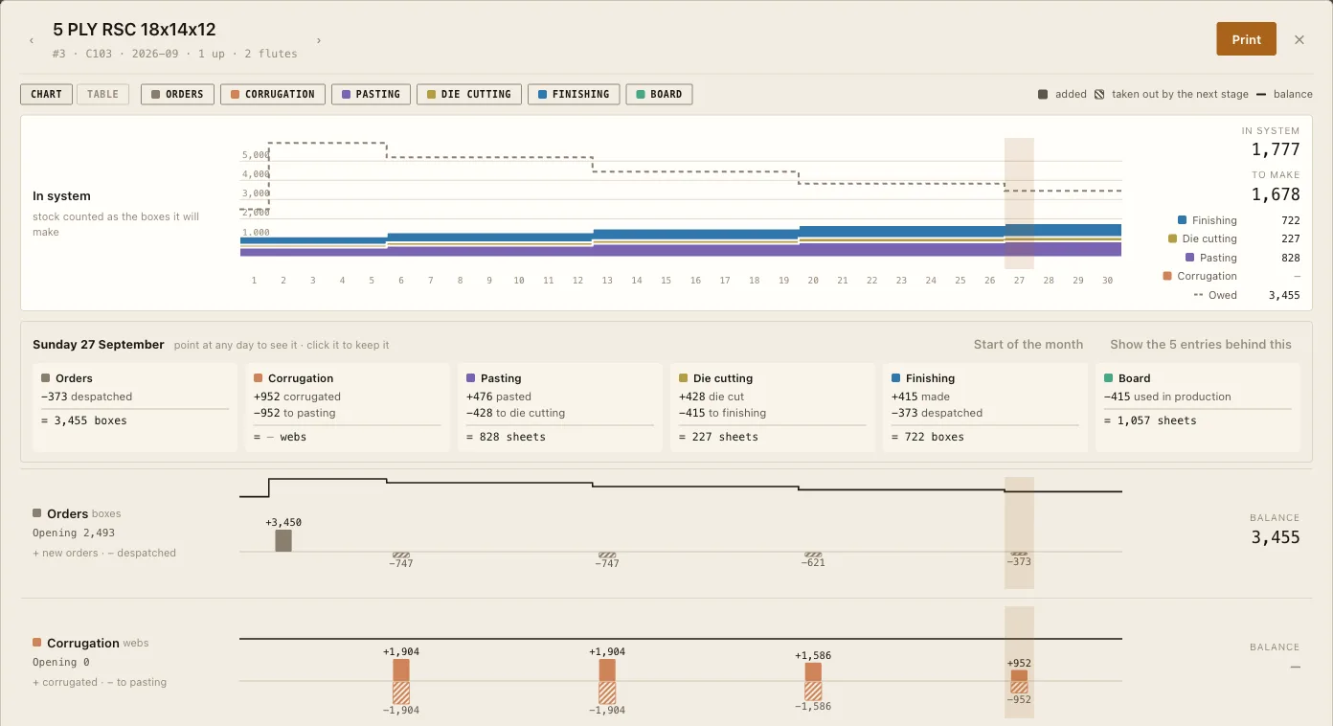Select day 6 on the chart axis

[x=401, y=281]
